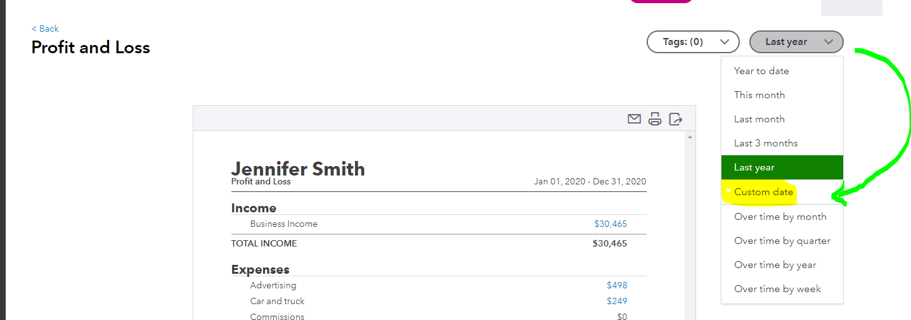Pick Last 3 months option
The height and width of the screenshot is (320, 911).
pyautogui.click(x=766, y=143)
